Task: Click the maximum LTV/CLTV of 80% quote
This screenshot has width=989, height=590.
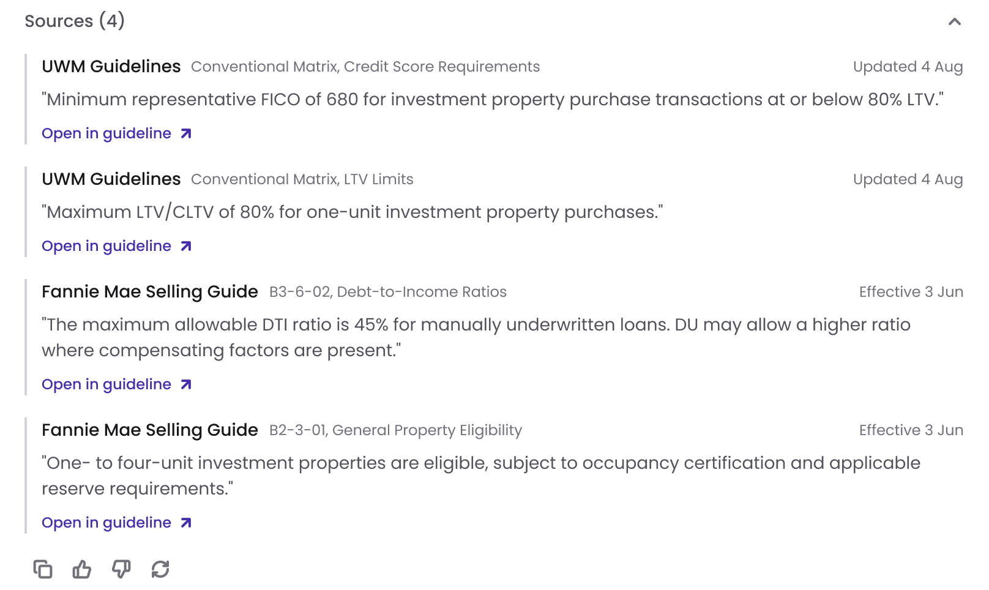Action: [353, 212]
